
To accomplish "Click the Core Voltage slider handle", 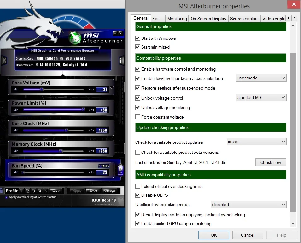I will click(x=42, y=89).
